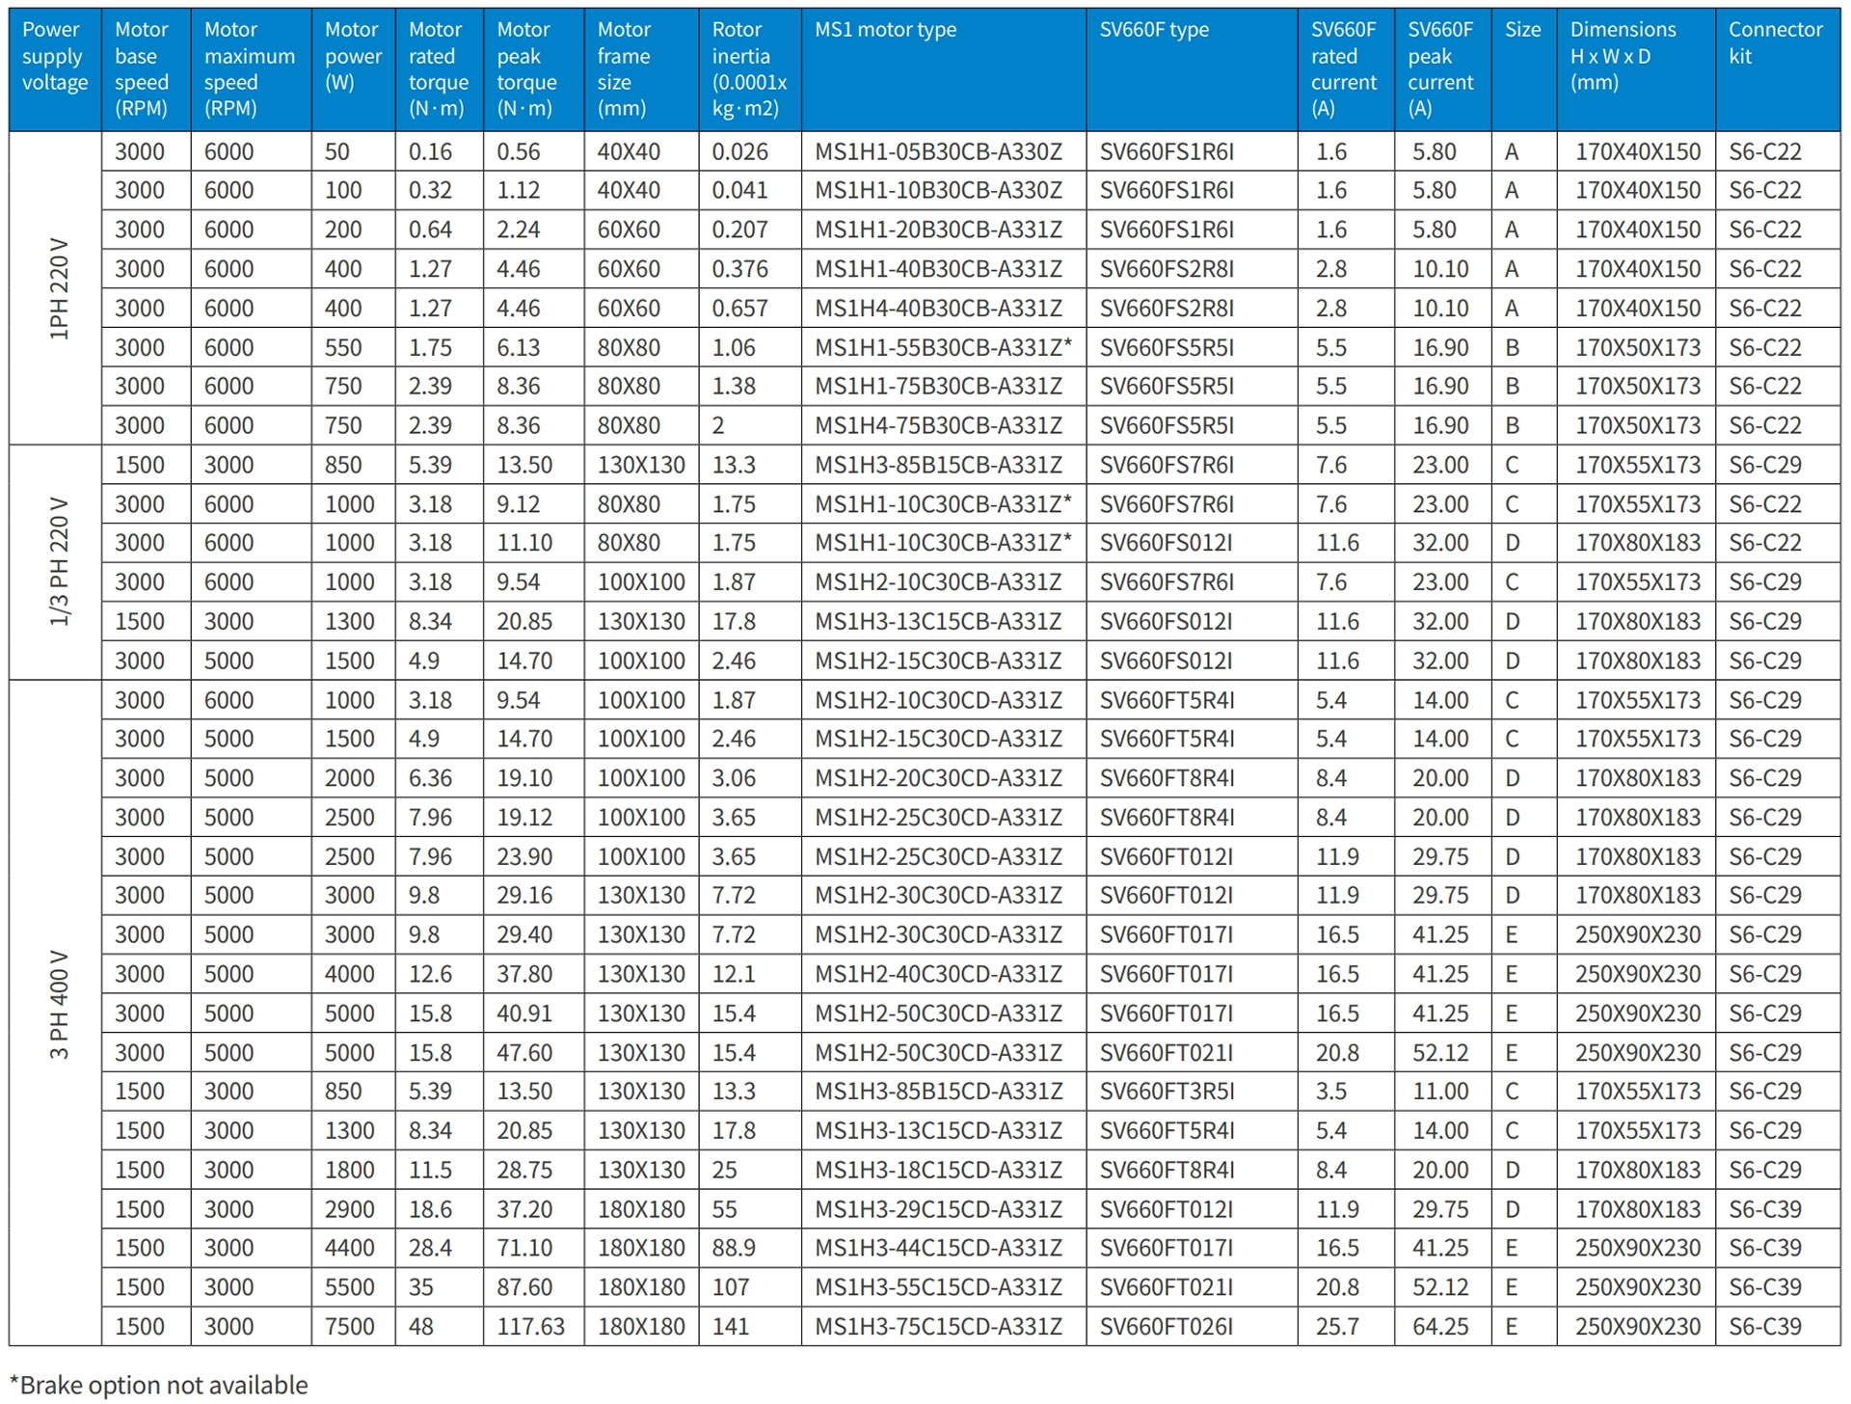This screenshot has height=1404, width=1851.
Task: Click rotor inertia value 0.657
Action: click(740, 309)
